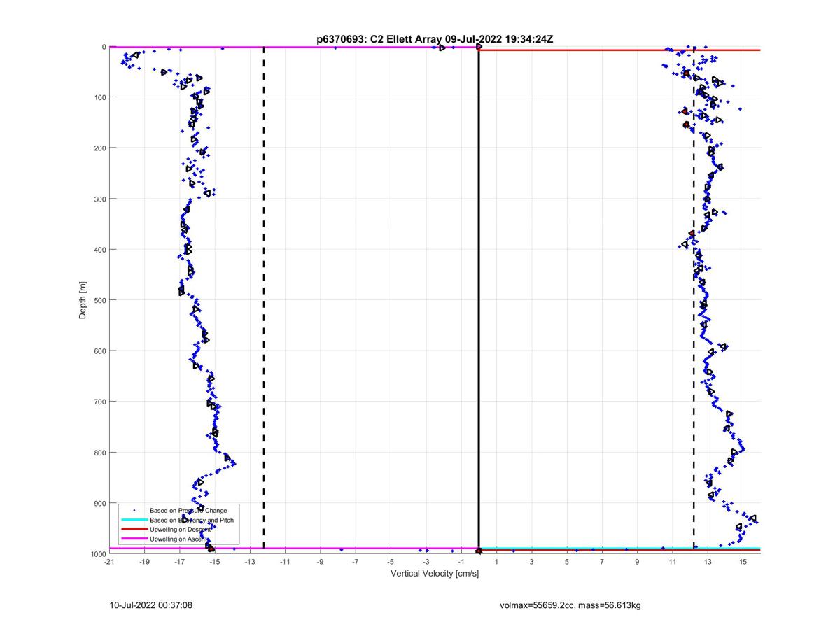Screen dimensions: 840x622
Task: Click x-axis tick label '-9'
Action: click(320, 562)
